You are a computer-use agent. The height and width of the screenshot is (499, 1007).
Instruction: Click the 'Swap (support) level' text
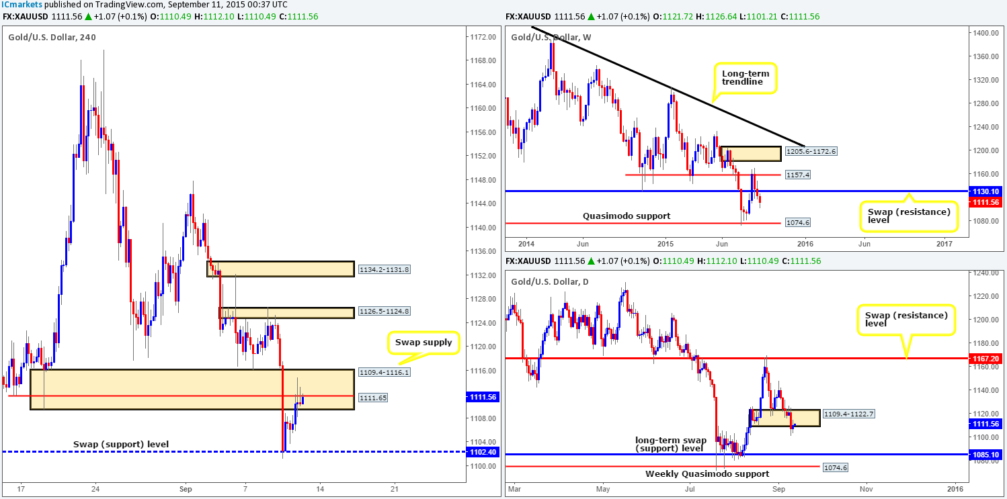(x=121, y=444)
